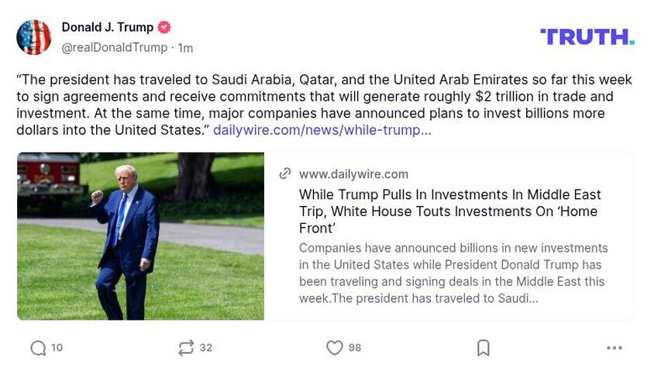Screen dimensions: 651x381
Task: Open the article preview photo thumbnail
Action: point(140,236)
